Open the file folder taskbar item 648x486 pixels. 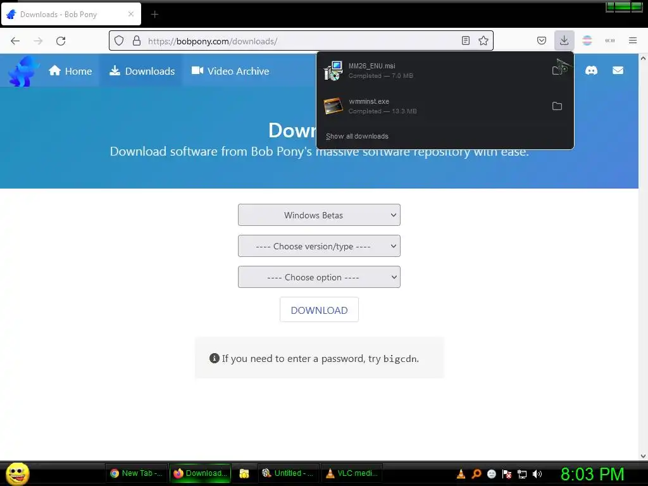tap(244, 473)
